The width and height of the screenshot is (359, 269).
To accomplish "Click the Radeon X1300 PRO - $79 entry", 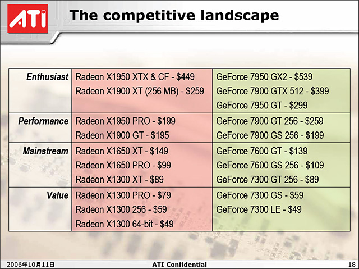I will (123, 195).
